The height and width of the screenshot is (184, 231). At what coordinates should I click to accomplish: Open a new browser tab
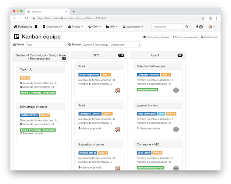click(x=74, y=11)
